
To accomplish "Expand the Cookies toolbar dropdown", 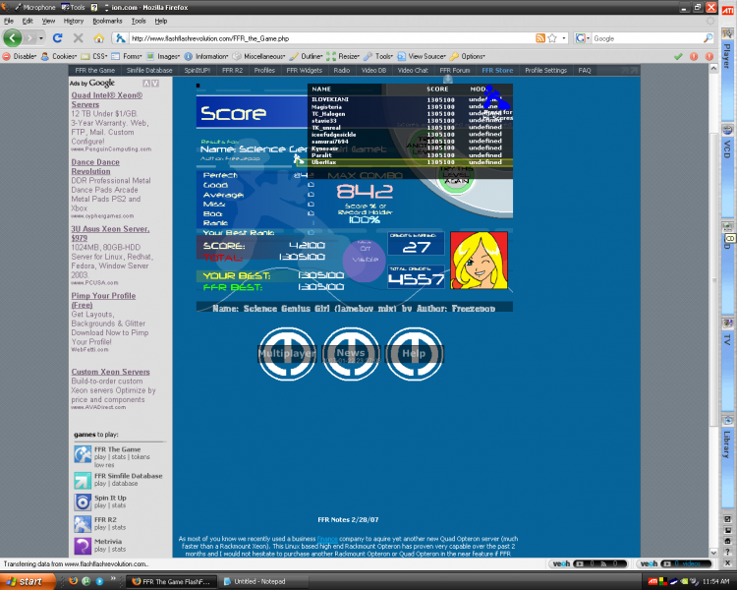I will click(x=59, y=56).
